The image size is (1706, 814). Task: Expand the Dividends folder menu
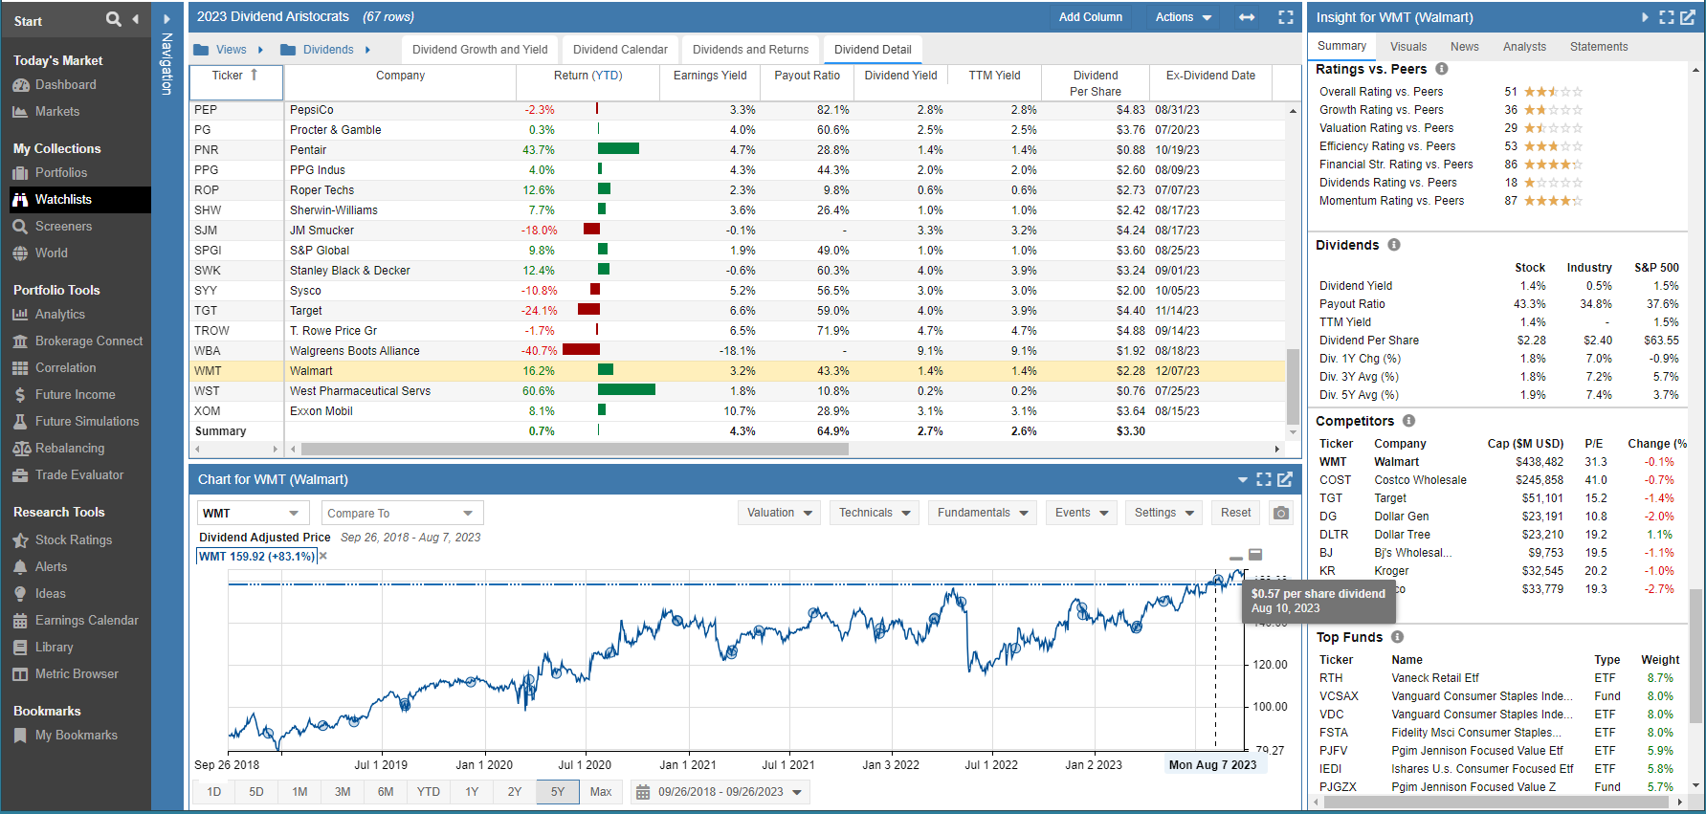pyautogui.click(x=367, y=50)
